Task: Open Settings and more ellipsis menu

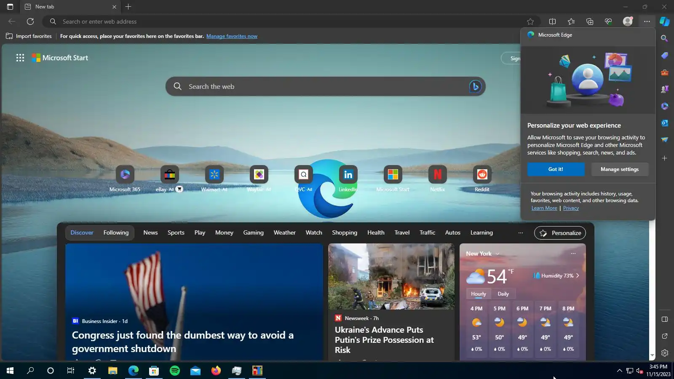Action: 647,21
